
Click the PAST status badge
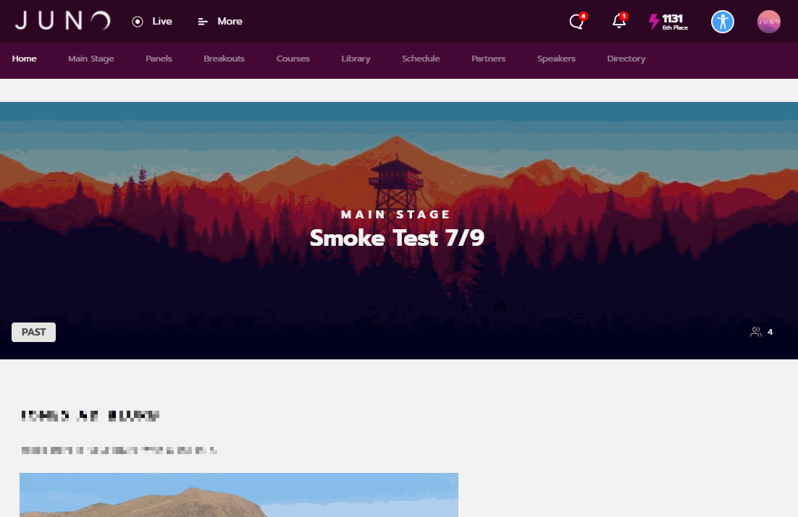pyautogui.click(x=33, y=332)
